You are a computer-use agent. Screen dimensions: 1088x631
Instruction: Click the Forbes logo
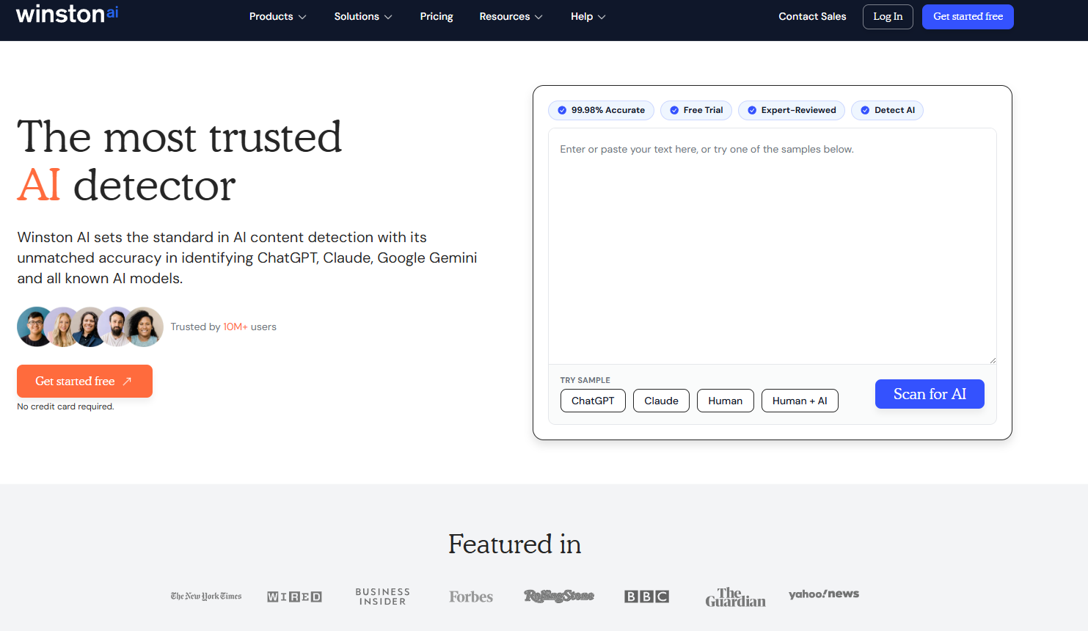[x=471, y=597]
